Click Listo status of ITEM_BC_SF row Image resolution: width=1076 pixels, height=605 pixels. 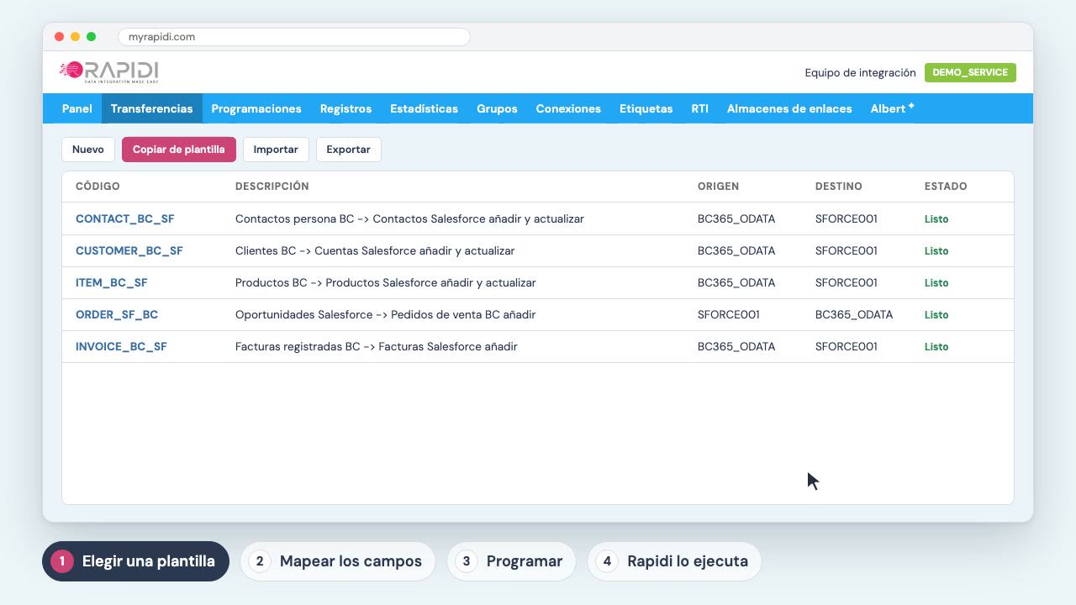936,282
